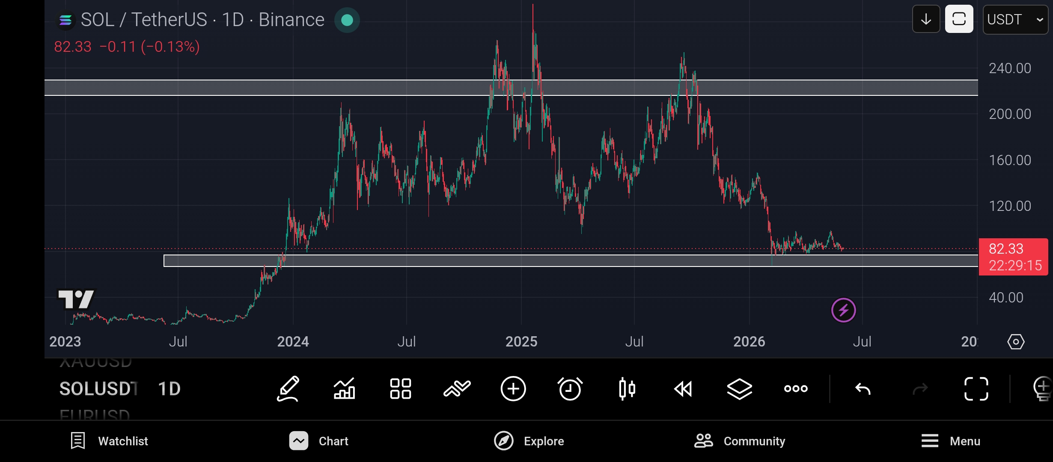Open the Watchlist tab
1053x462 pixels.
(109, 441)
